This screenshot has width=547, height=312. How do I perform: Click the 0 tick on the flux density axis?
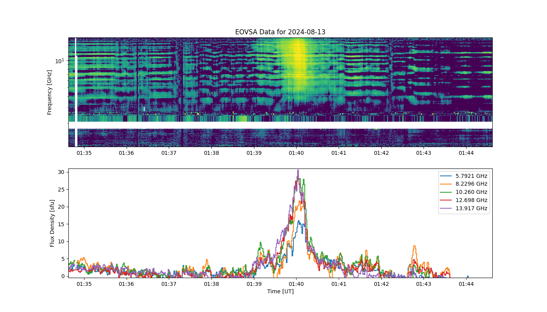pos(64,276)
